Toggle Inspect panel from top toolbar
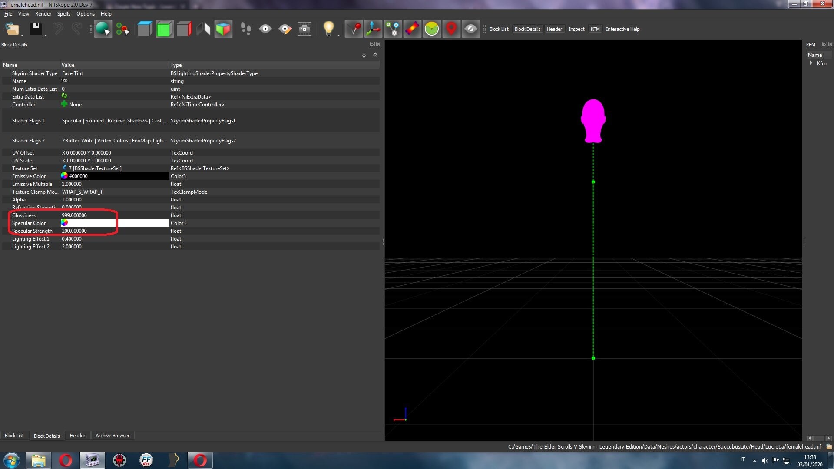Viewport: 834px width, 469px height. coord(576,29)
